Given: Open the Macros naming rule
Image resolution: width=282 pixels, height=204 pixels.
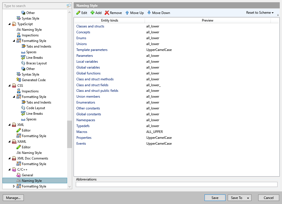Looking at the screenshot, I should (82, 132).
